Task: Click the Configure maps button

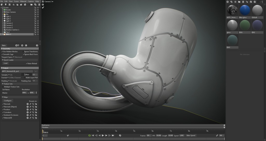Action: (8, 100)
